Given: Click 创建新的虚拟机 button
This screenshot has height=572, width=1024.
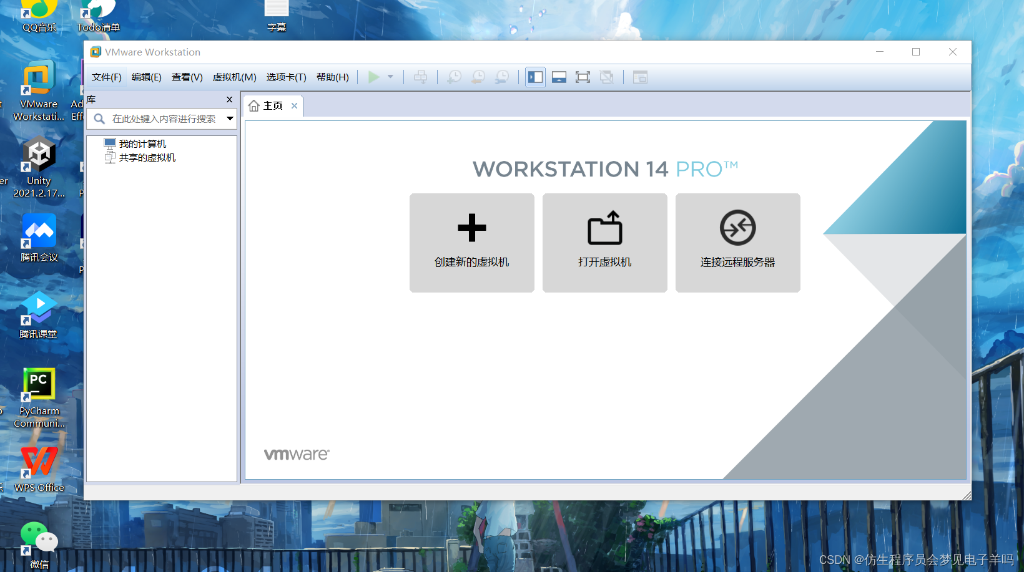Looking at the screenshot, I should coord(472,243).
